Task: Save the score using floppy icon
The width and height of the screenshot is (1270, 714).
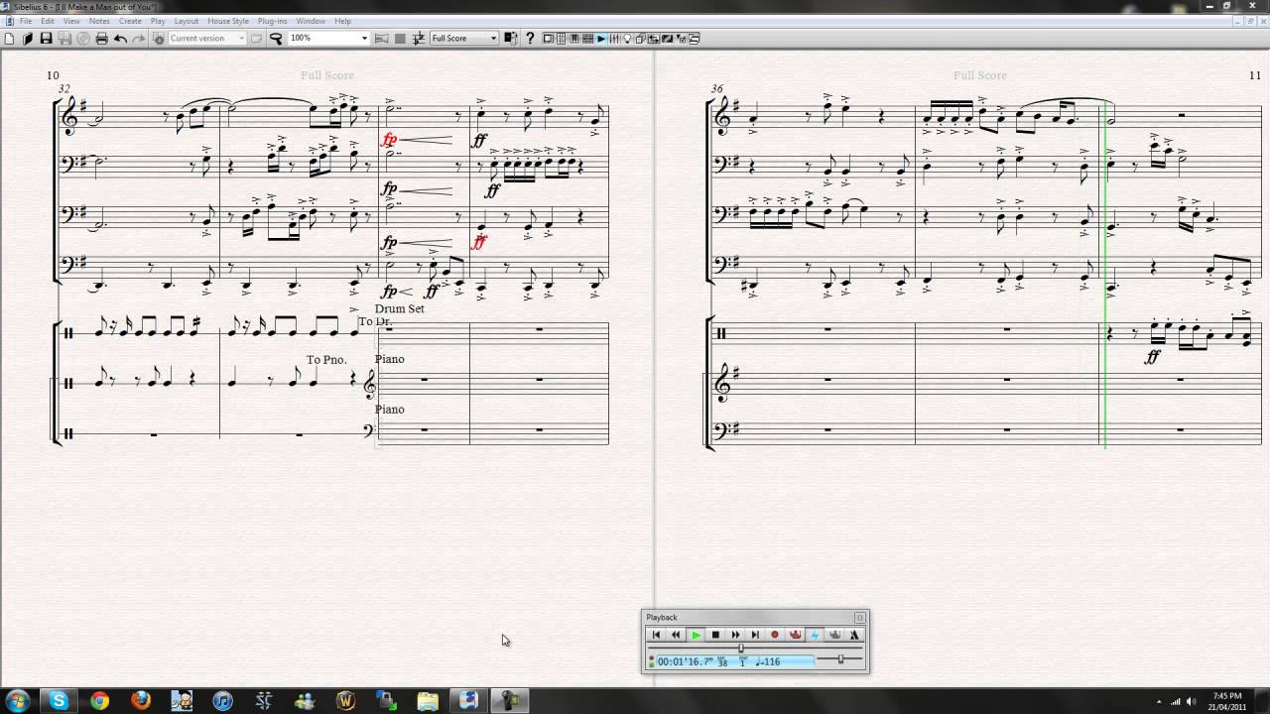Action: click(46, 39)
